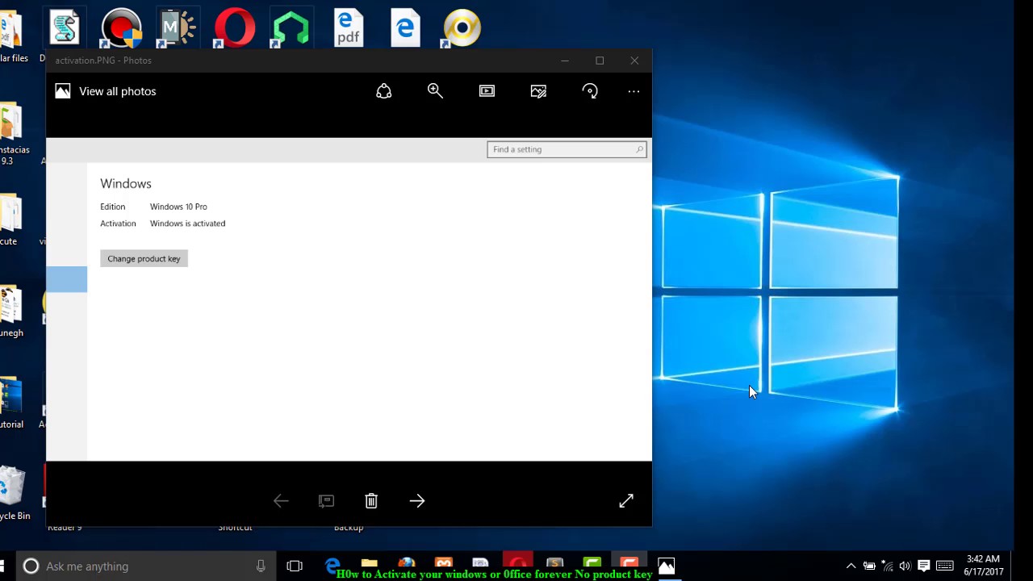Click the highlighted blue sidebar item in the screenshot

tap(66, 279)
